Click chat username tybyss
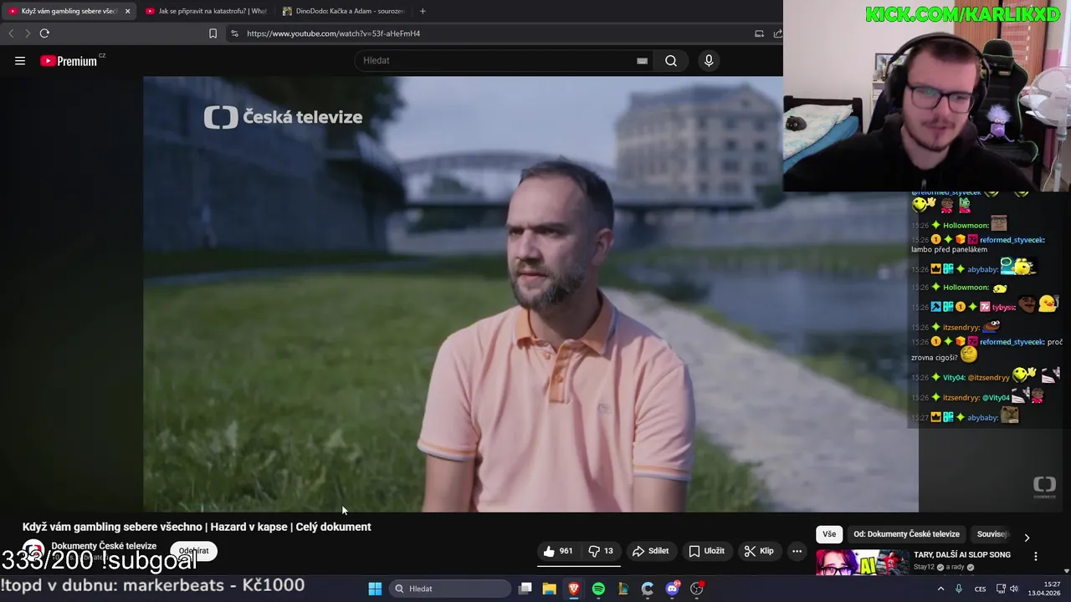 pyautogui.click(x=1003, y=307)
